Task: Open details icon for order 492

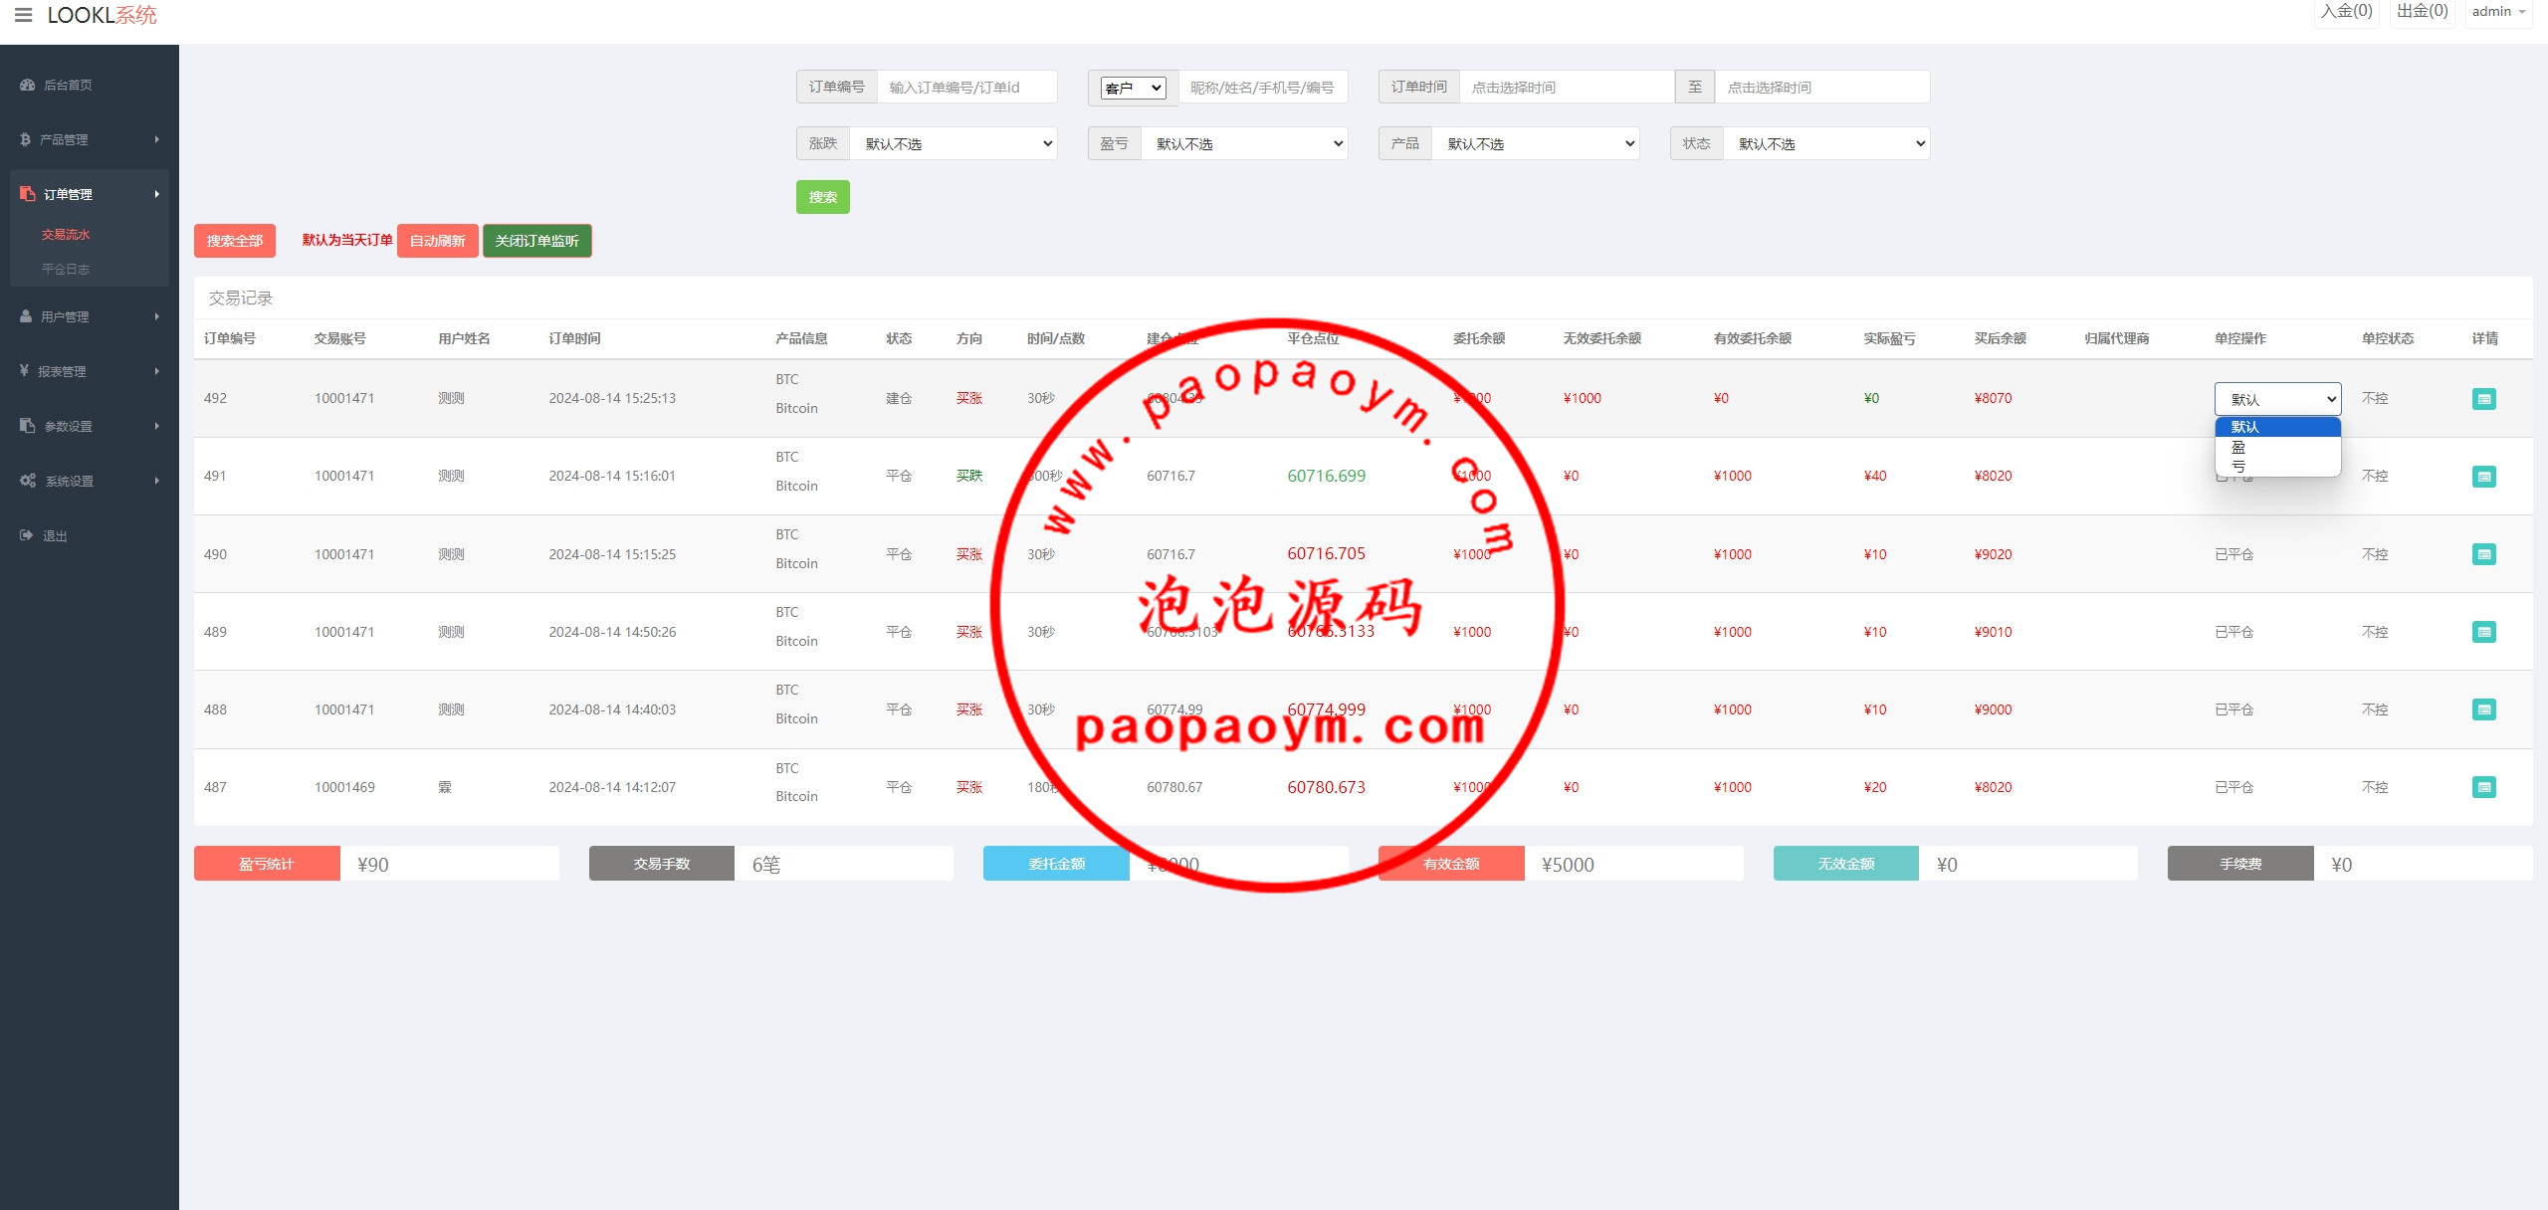Action: (x=2483, y=399)
